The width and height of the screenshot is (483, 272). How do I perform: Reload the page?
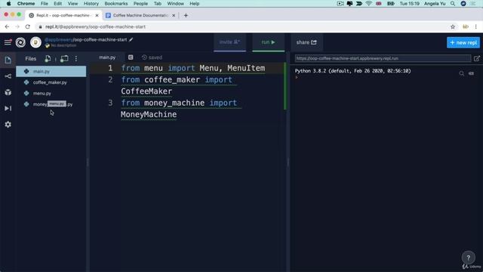(28, 27)
